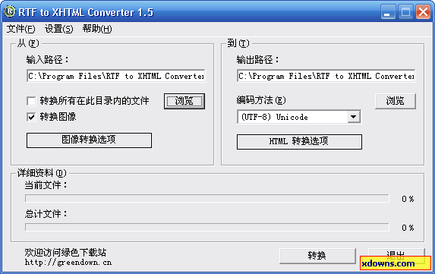Screen dimensions: 435x274
Task: Open the http://greendown.cn link
Action: coord(68,263)
